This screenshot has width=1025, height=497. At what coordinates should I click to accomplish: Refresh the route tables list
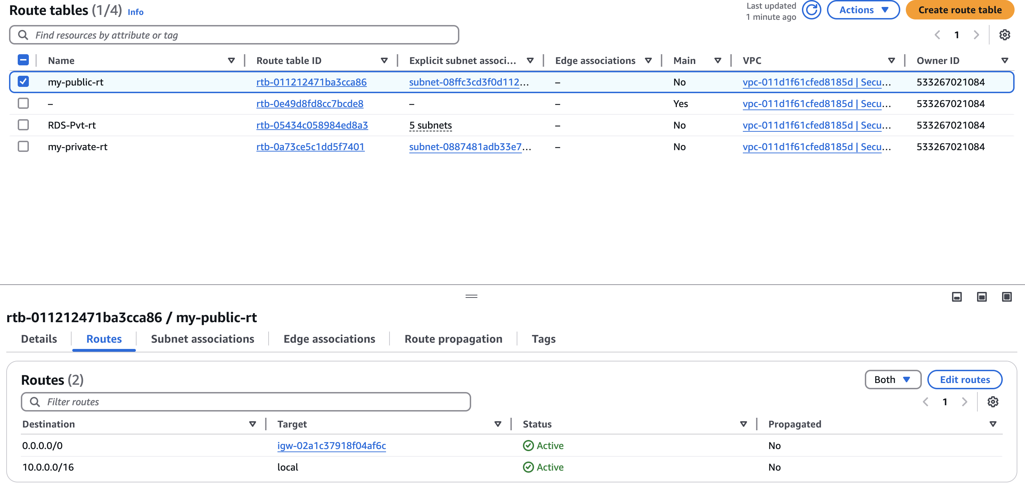pyautogui.click(x=812, y=10)
